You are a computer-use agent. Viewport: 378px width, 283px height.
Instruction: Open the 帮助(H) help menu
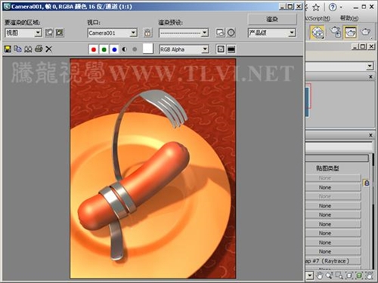pyautogui.click(x=349, y=18)
